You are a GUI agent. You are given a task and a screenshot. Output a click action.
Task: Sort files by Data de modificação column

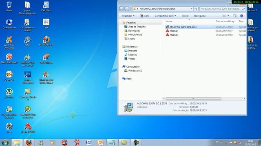pos(226,21)
